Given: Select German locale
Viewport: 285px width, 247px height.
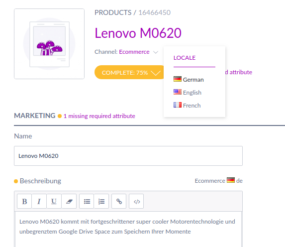Looking at the screenshot, I should (189, 80).
